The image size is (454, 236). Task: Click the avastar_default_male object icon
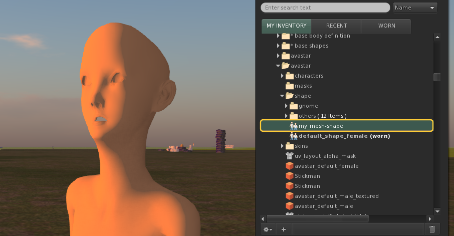point(290,206)
